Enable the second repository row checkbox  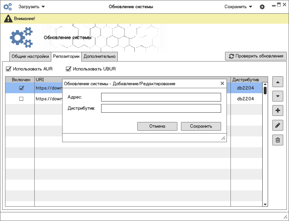click(21, 99)
